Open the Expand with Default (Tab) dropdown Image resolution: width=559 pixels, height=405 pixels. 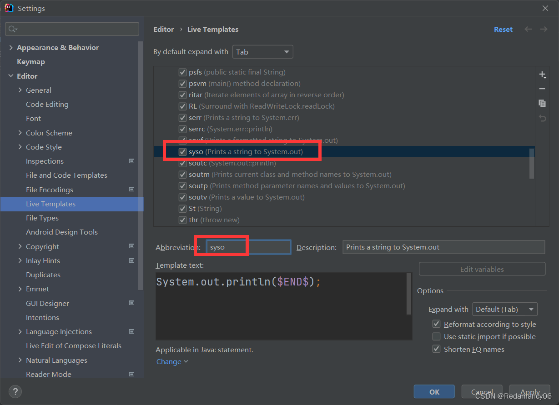(505, 309)
